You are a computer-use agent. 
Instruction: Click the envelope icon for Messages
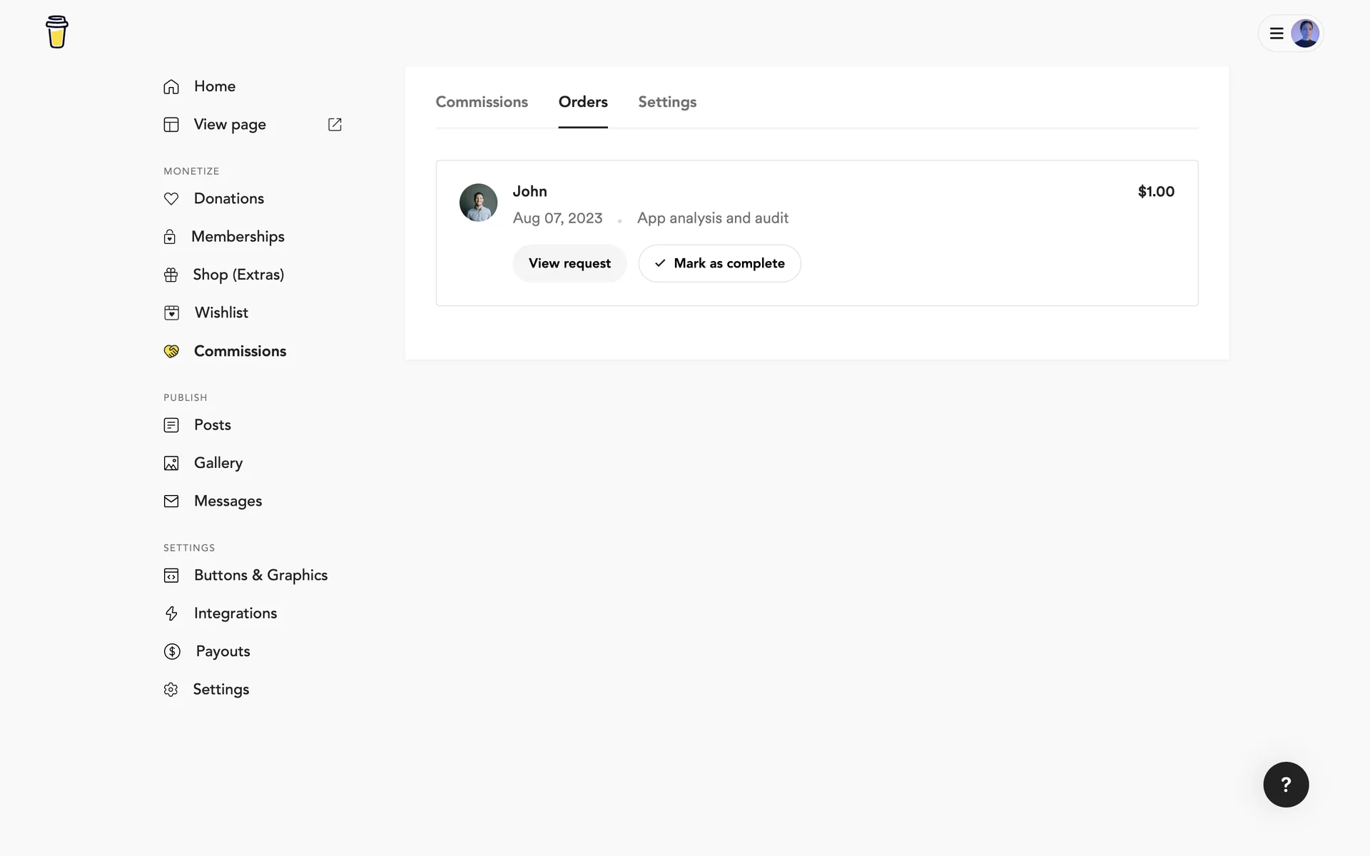click(x=171, y=501)
